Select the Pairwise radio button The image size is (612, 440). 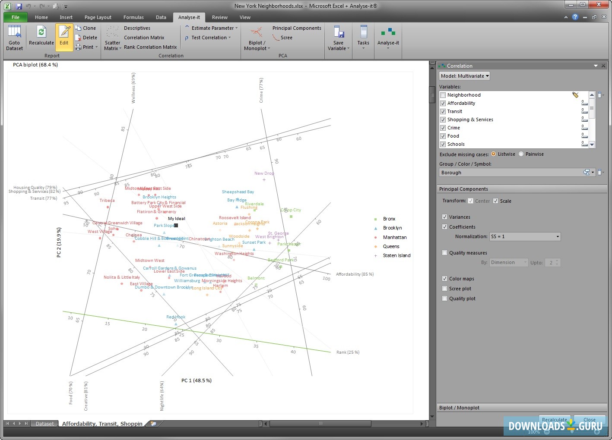[x=521, y=154]
